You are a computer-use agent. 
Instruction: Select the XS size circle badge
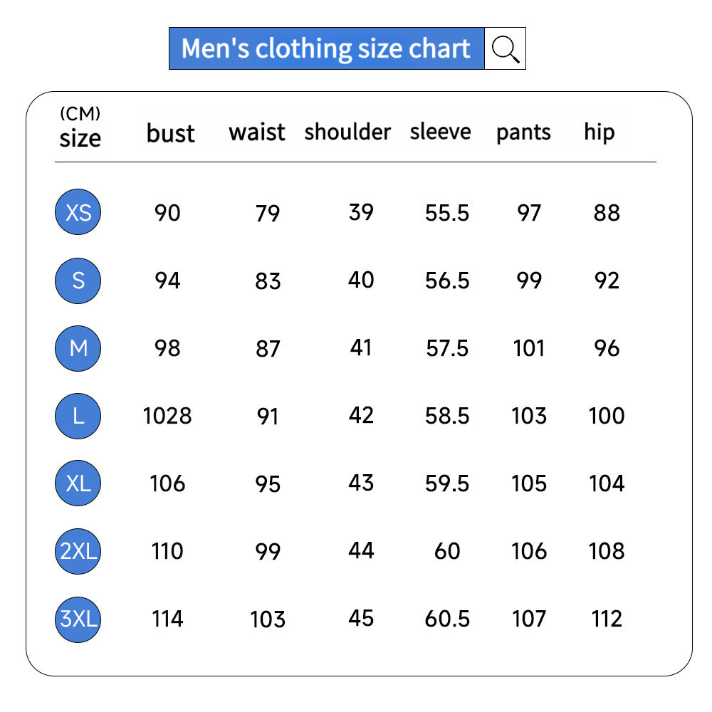tap(78, 212)
